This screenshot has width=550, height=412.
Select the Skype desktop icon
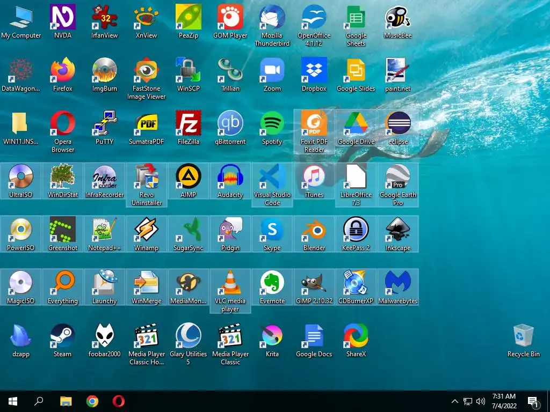point(272,234)
